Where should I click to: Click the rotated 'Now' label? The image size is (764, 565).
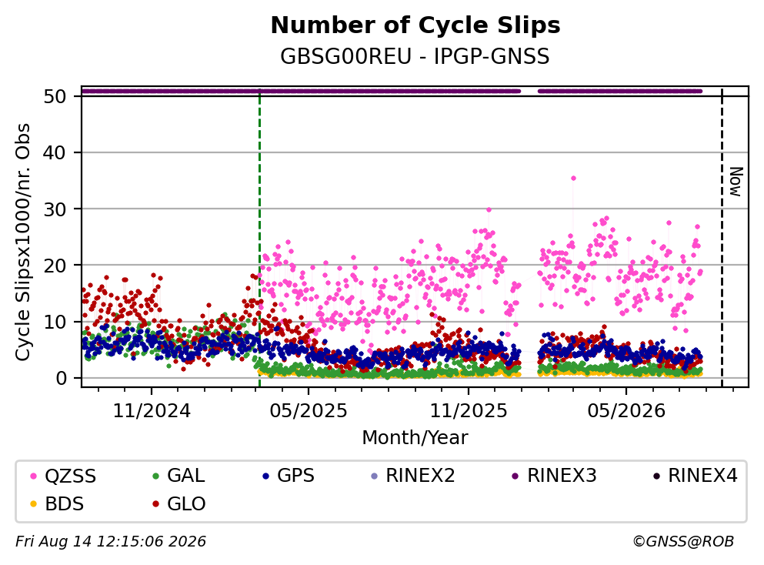pos(736,182)
